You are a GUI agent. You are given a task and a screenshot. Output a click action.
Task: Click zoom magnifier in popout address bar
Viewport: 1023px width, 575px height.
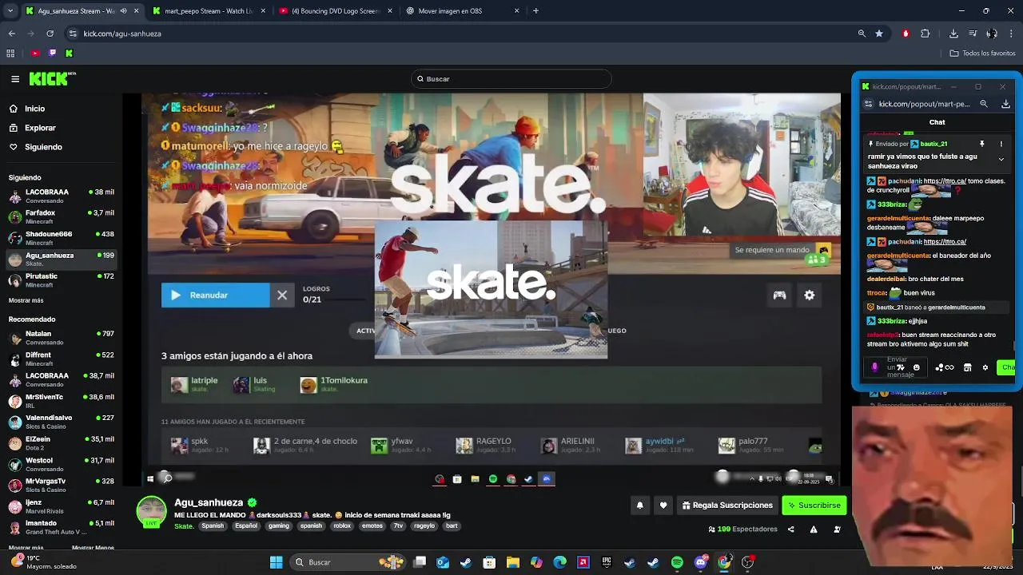pyautogui.click(x=984, y=104)
